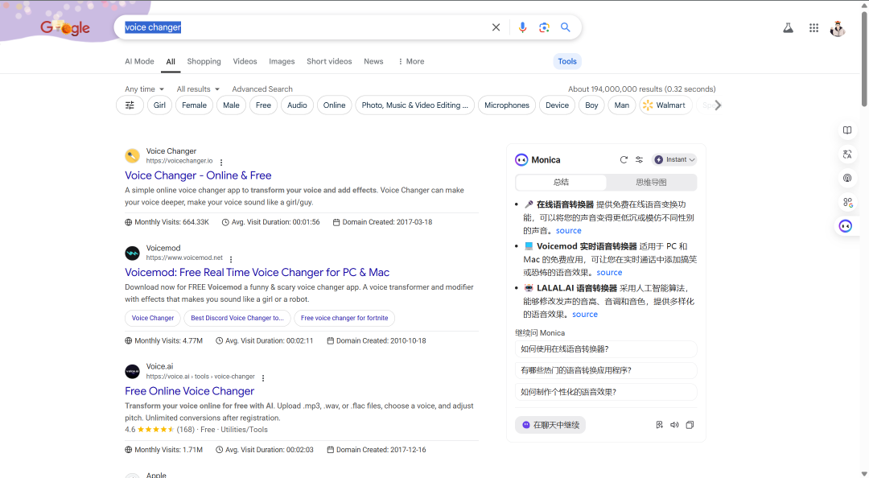Open Free Online Voice Changer result
This screenshot has width=869, height=478.
pos(190,391)
